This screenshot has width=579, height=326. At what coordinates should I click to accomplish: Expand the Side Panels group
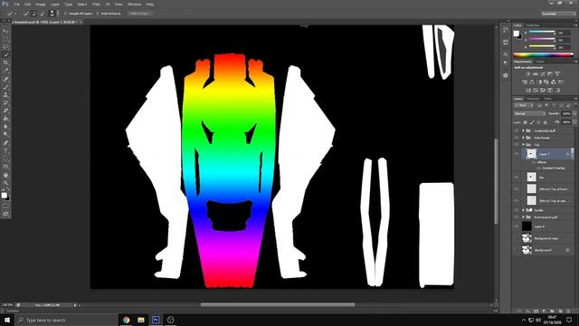523,138
